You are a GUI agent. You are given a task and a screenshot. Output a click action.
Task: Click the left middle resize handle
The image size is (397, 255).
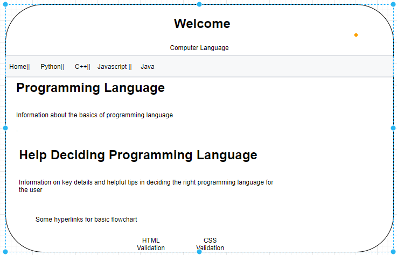pos(5,128)
